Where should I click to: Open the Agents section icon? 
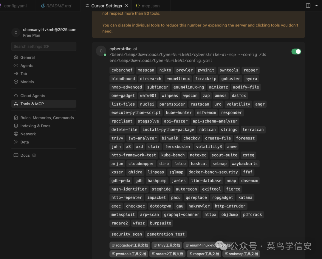click(x=16, y=65)
